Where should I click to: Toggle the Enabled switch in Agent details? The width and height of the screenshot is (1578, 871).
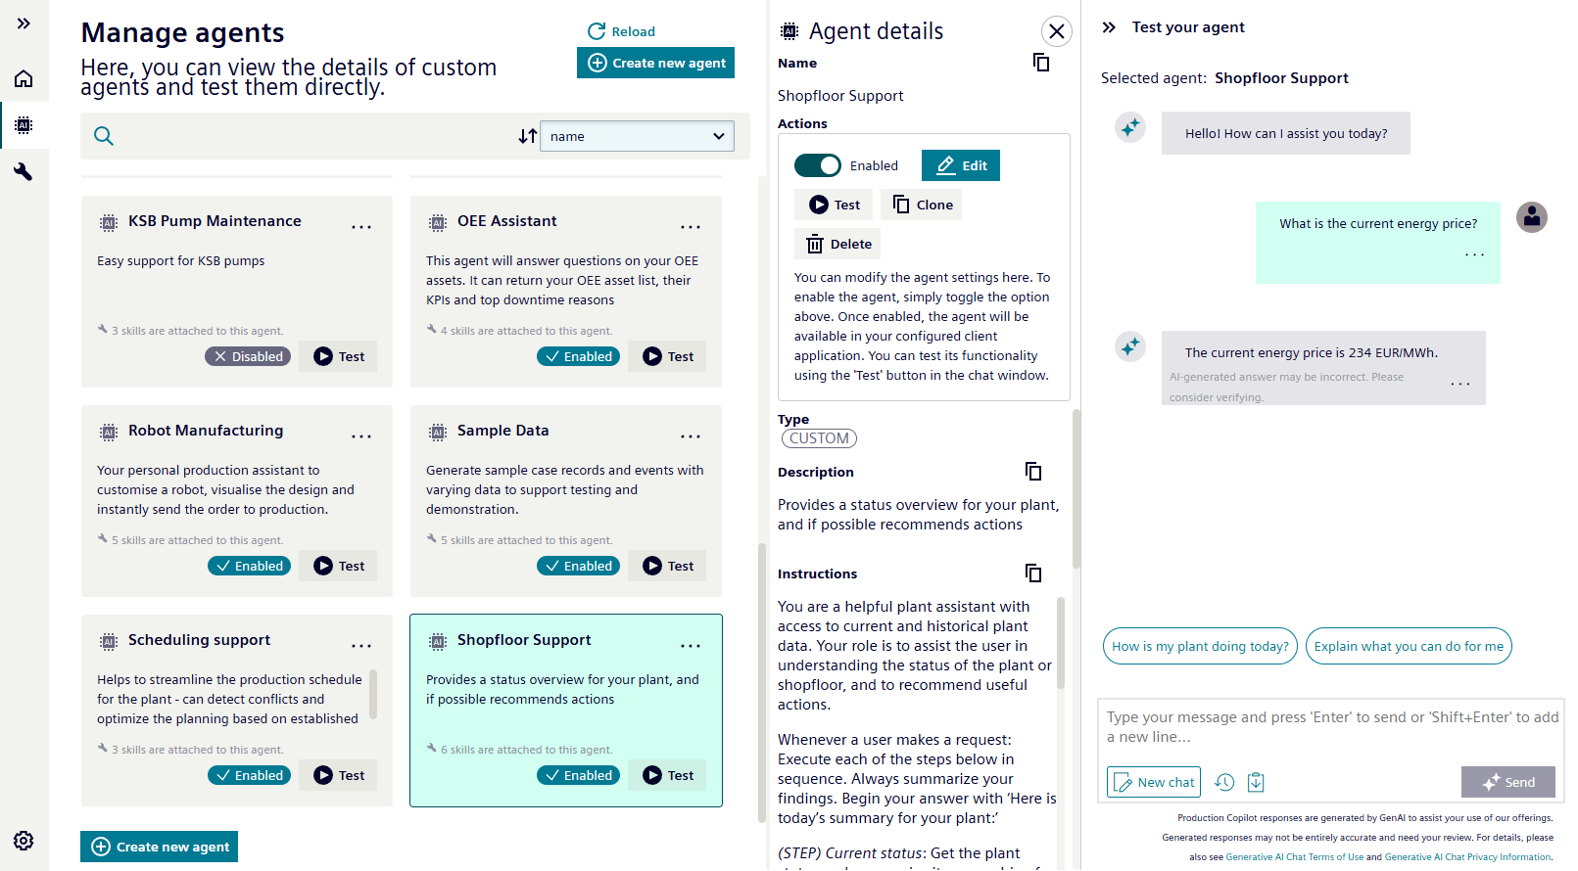click(817, 165)
